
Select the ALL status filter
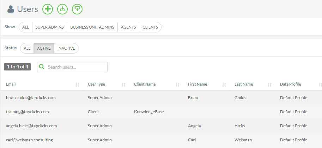(x=27, y=48)
